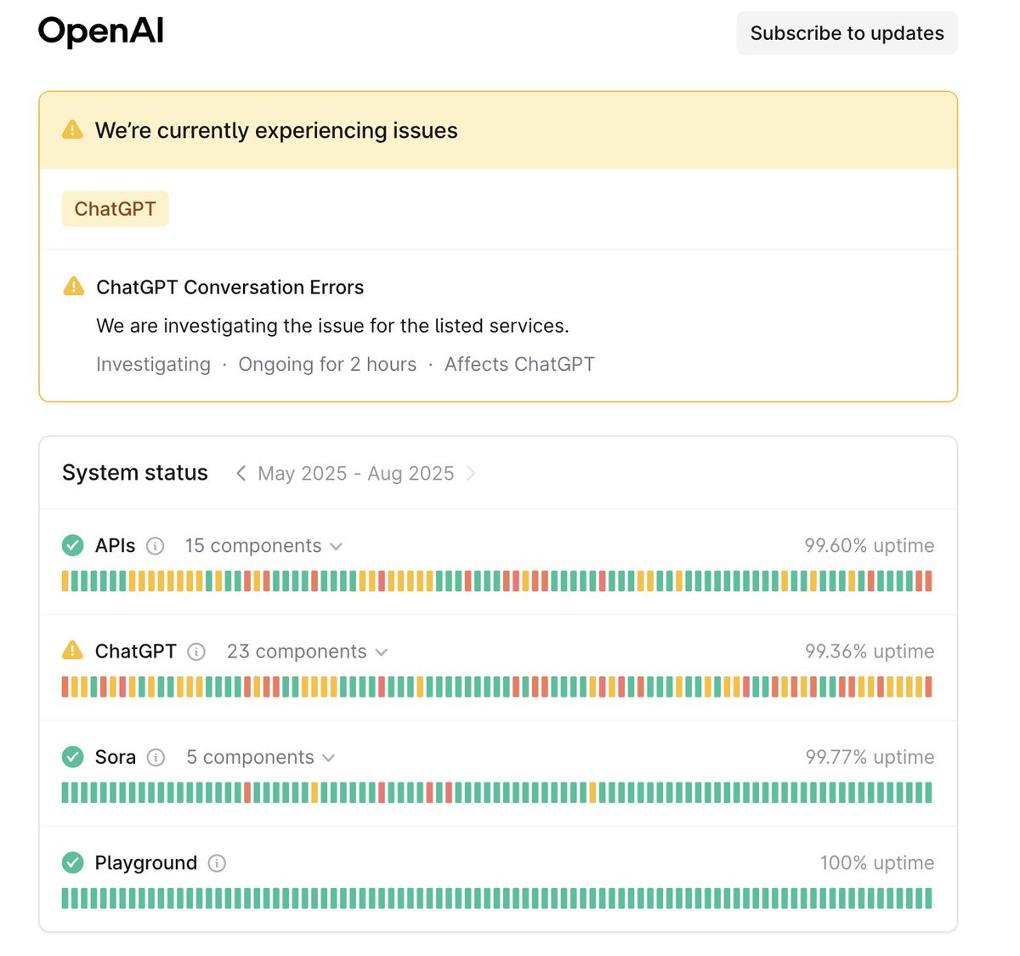This screenshot has width=1020, height=956.
Task: Click the green checkmark next to Sora
Action: click(73, 756)
